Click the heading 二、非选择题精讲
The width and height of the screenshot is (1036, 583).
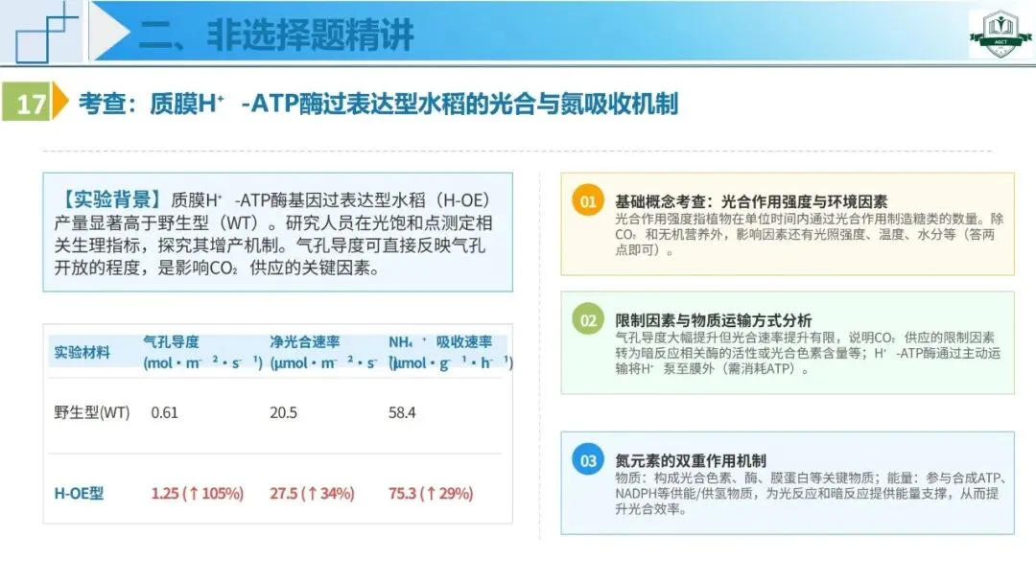[x=276, y=35]
